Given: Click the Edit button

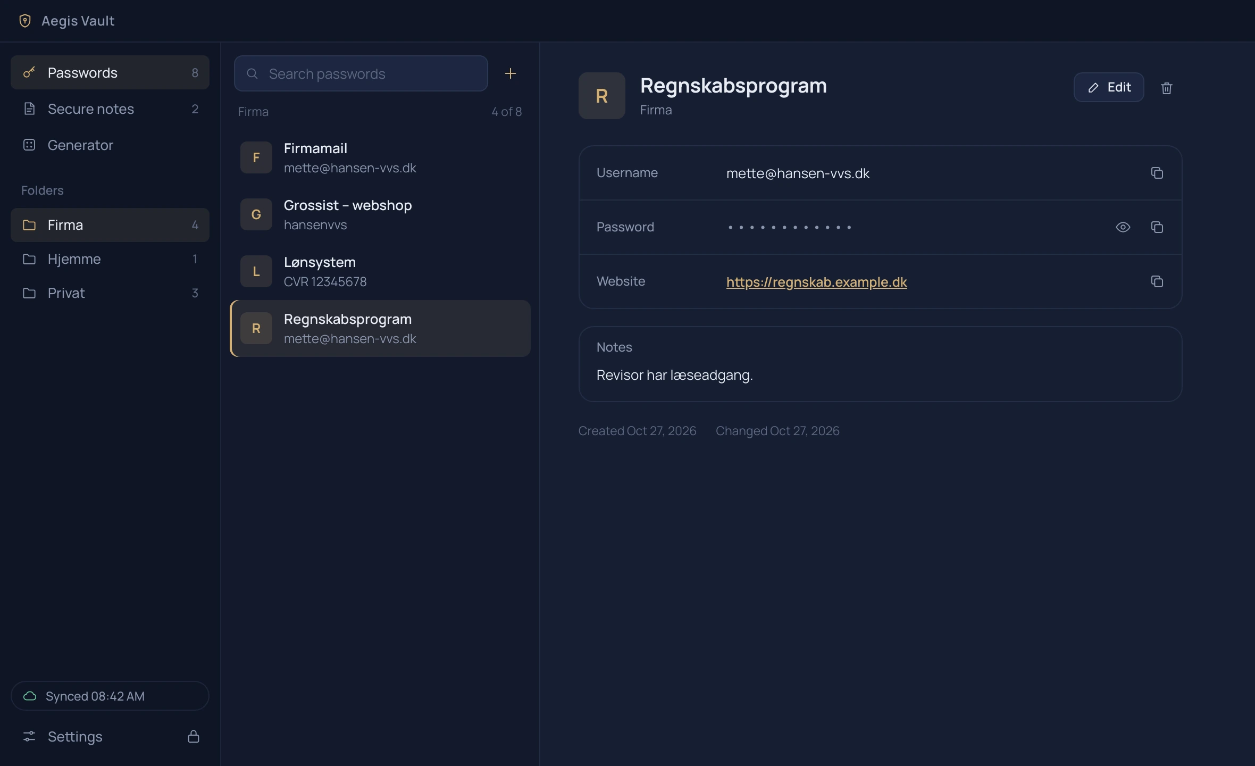Looking at the screenshot, I should coord(1109,87).
